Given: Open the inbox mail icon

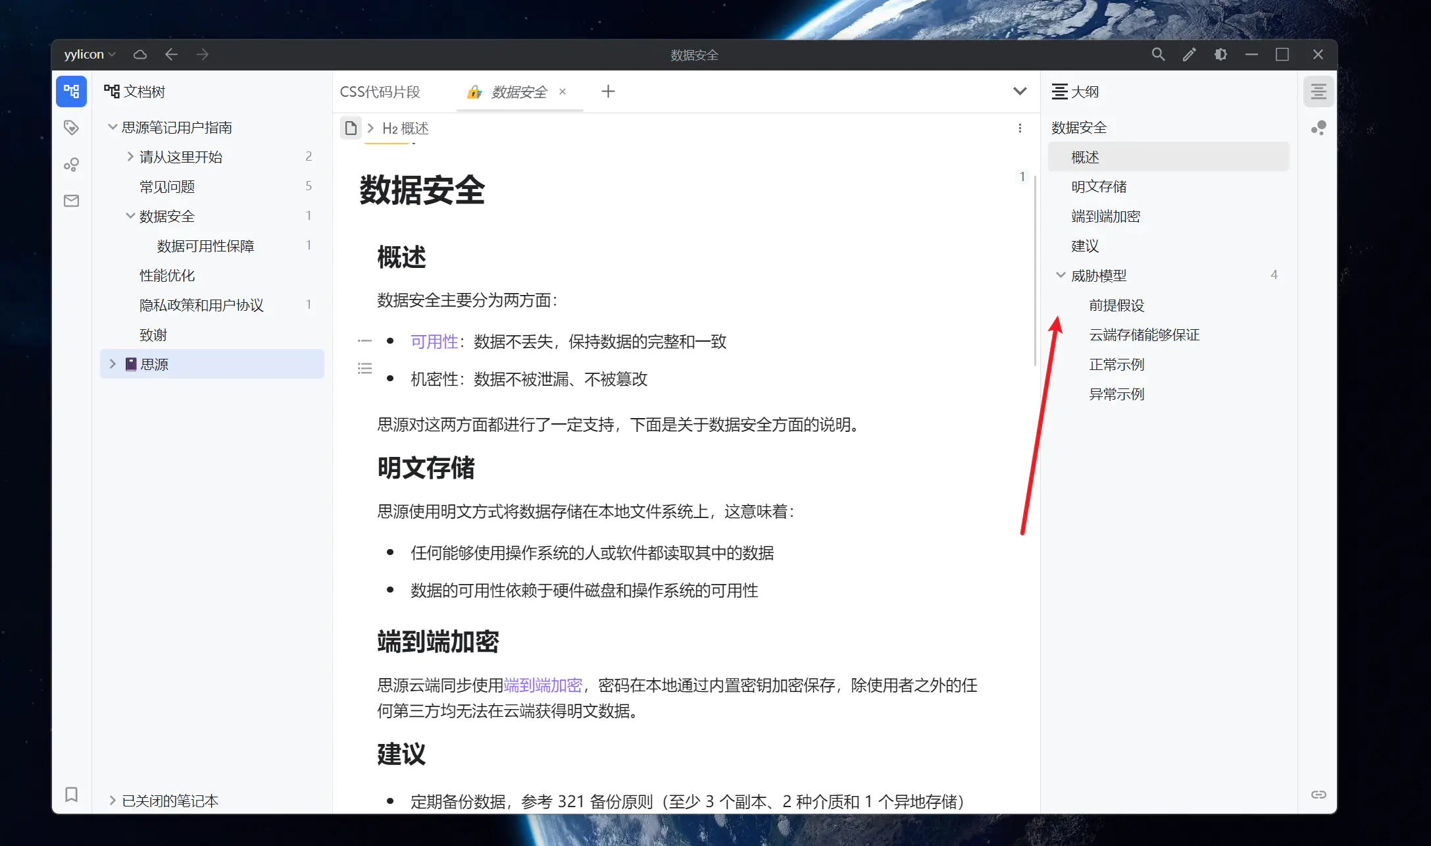Looking at the screenshot, I should pyautogui.click(x=71, y=201).
